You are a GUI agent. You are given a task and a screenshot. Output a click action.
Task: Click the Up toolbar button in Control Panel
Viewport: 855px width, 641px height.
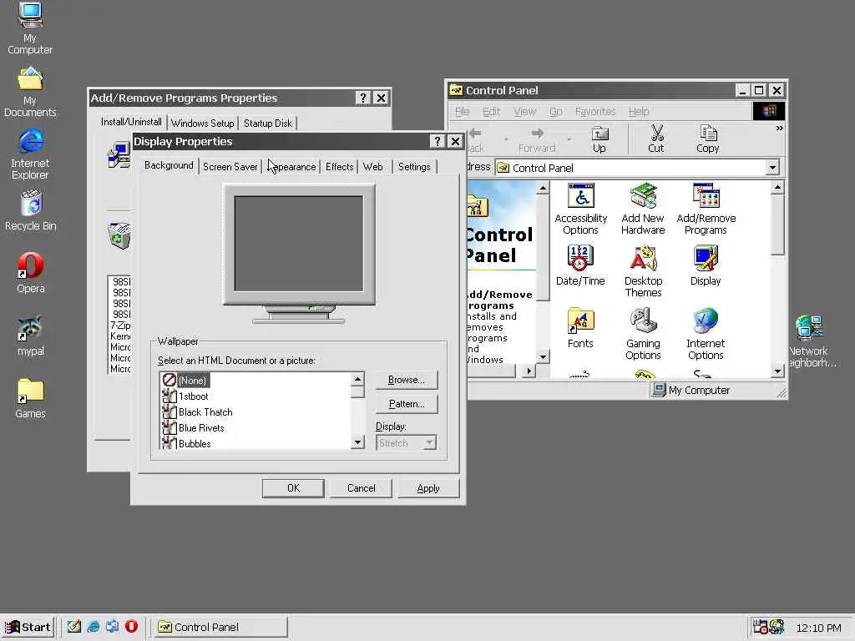click(600, 139)
